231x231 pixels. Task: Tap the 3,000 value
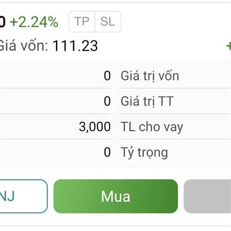tap(95, 127)
